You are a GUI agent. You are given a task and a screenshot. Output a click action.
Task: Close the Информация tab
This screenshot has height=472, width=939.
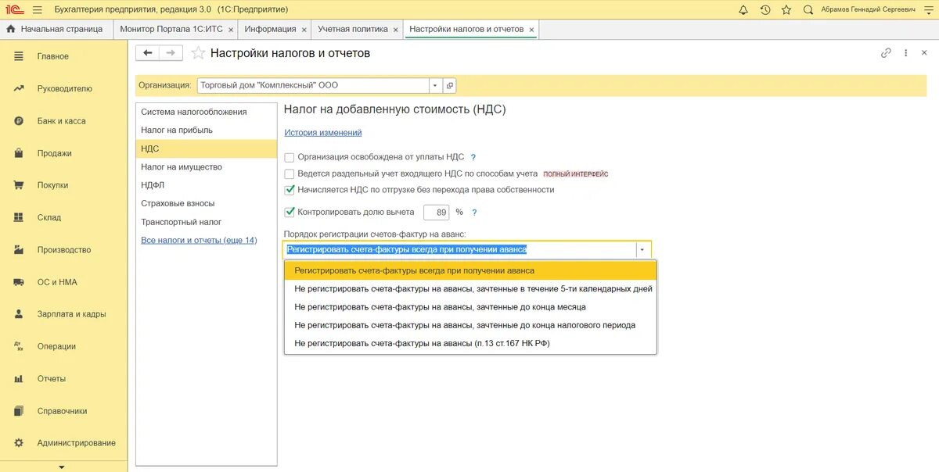click(x=304, y=30)
